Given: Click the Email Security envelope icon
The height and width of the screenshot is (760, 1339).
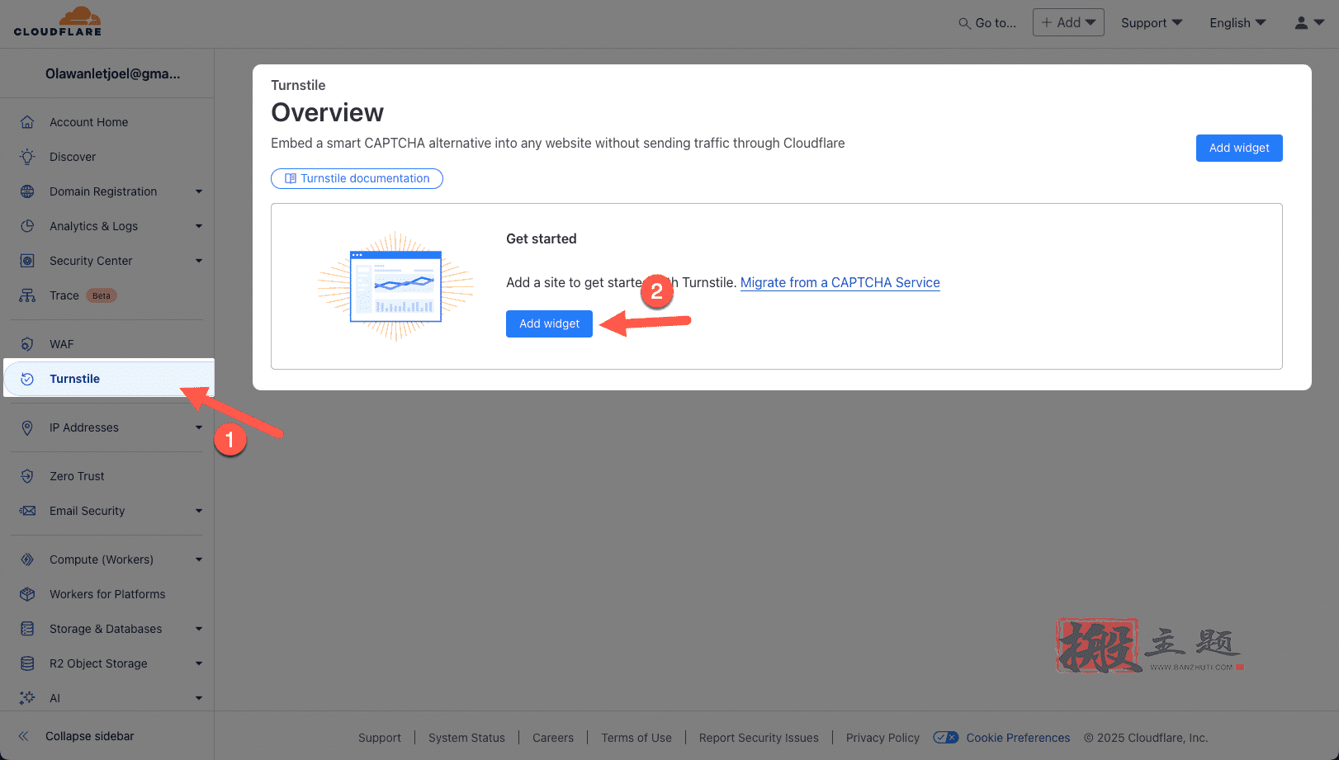Looking at the screenshot, I should click(27, 511).
